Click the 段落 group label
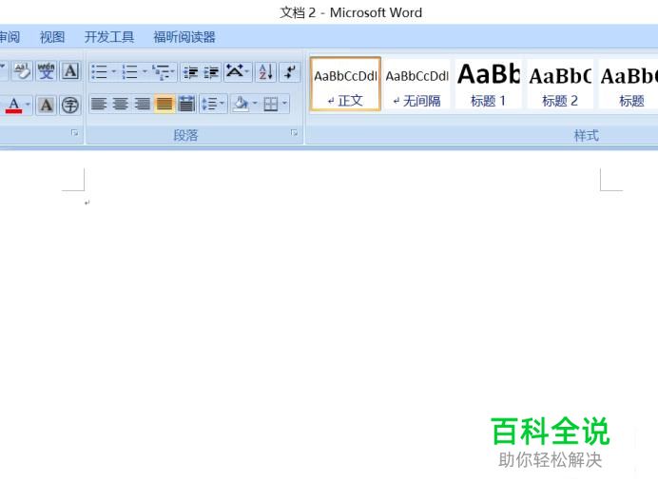The width and height of the screenshot is (658, 502). (x=185, y=135)
